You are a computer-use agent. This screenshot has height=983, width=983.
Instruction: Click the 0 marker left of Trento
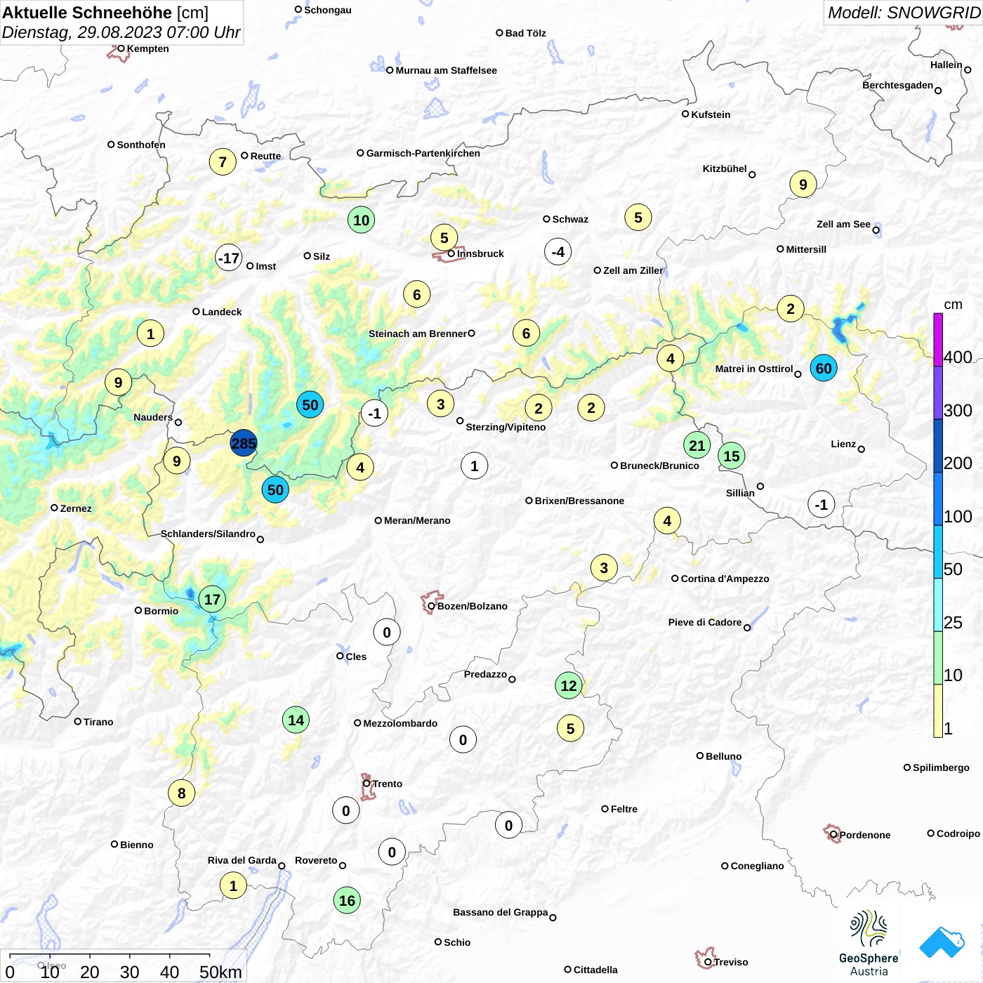click(x=345, y=810)
